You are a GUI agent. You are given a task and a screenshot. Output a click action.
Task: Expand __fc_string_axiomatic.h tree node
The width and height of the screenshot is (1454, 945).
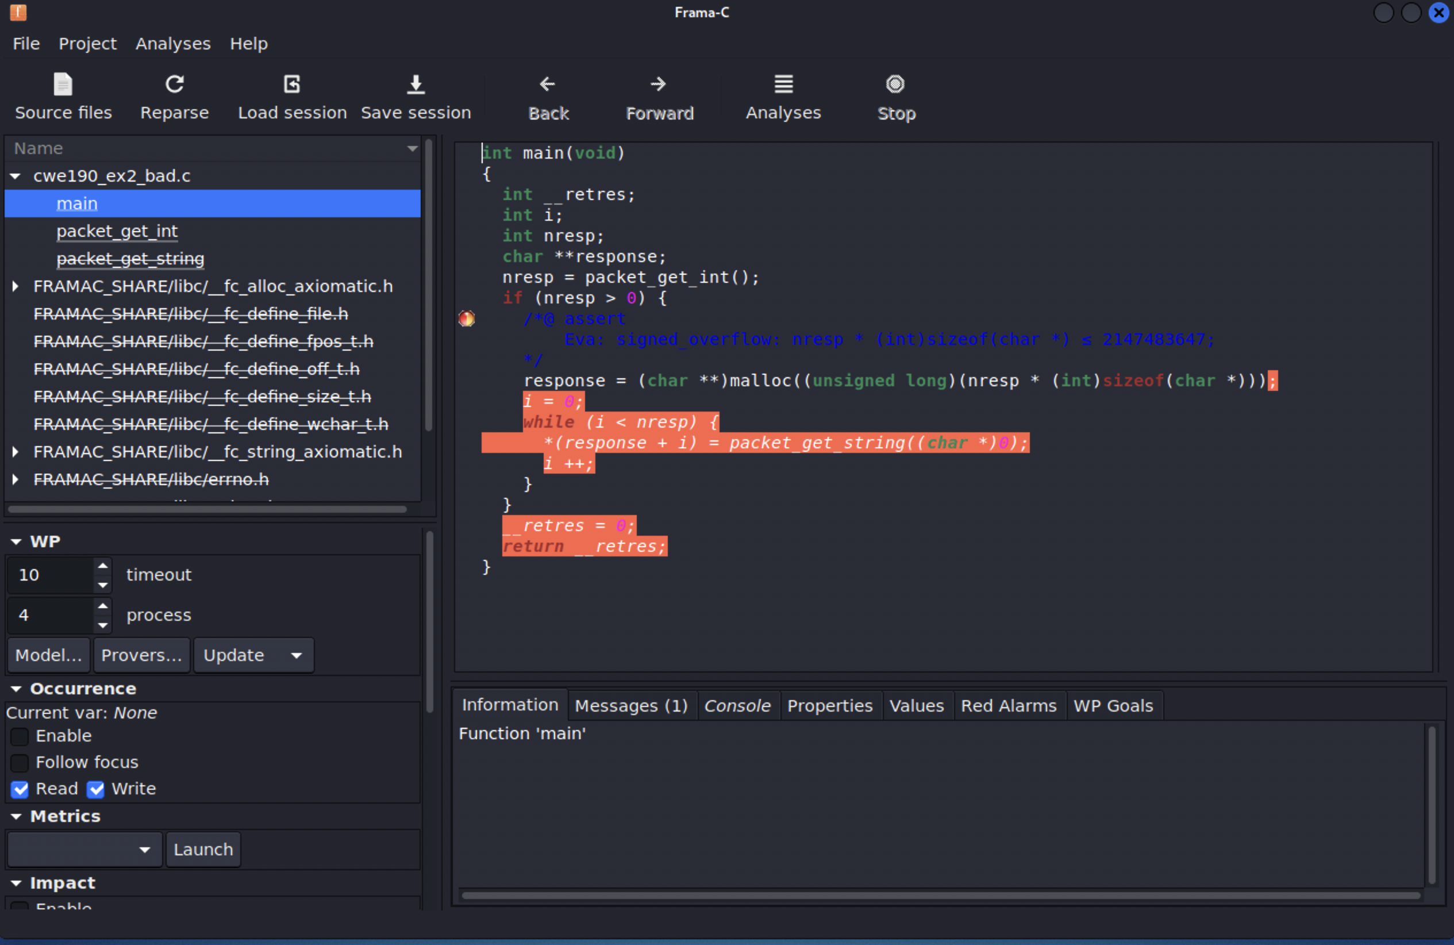coord(16,451)
